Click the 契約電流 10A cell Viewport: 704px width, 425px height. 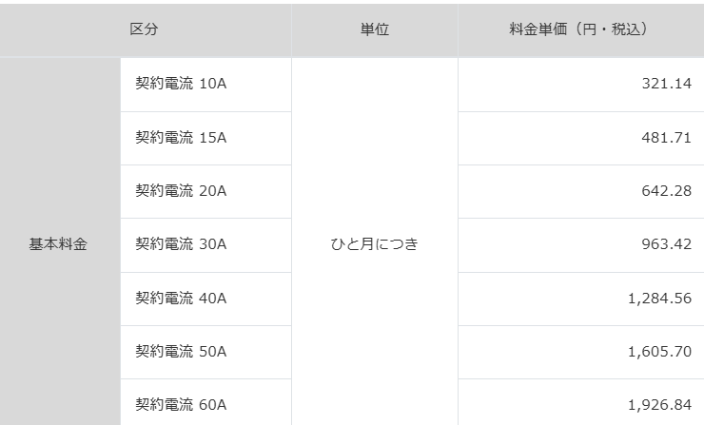(181, 84)
